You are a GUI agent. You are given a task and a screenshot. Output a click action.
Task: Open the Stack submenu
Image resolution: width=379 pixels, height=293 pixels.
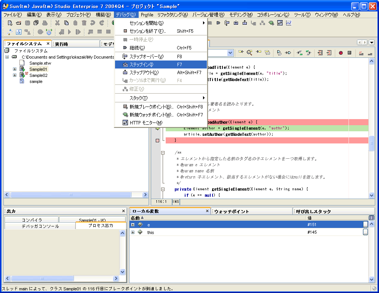[161, 98]
